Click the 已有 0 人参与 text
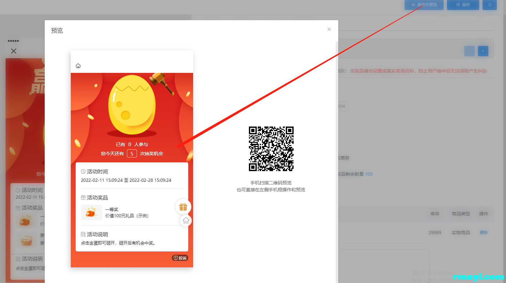The height and width of the screenshot is (283, 506). [132, 144]
